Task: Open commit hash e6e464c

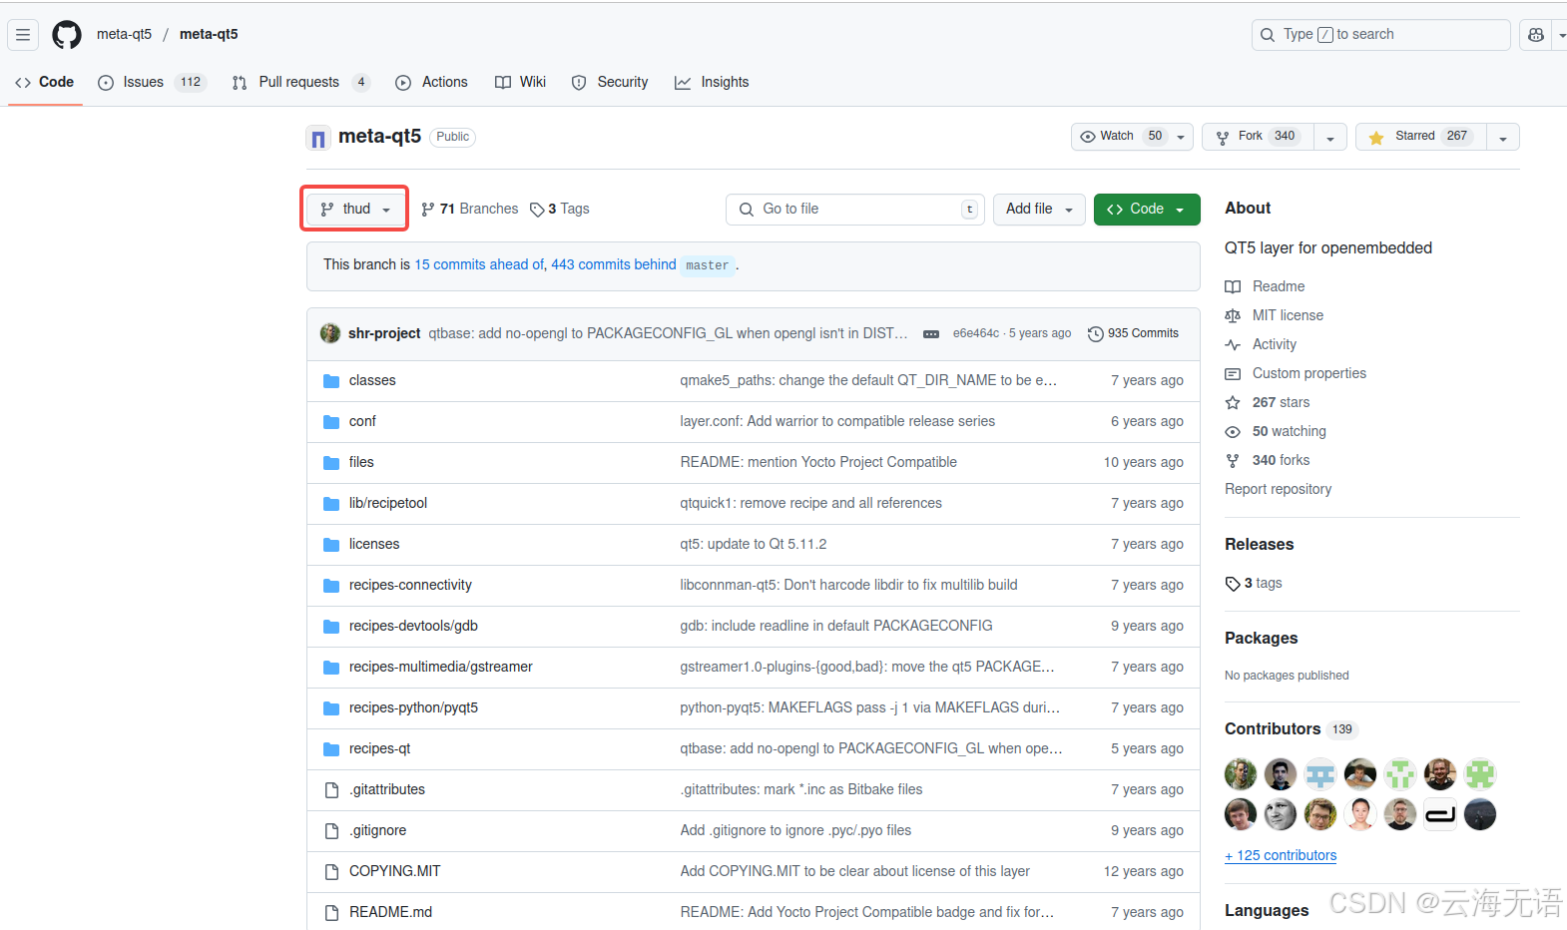Action: coord(975,333)
